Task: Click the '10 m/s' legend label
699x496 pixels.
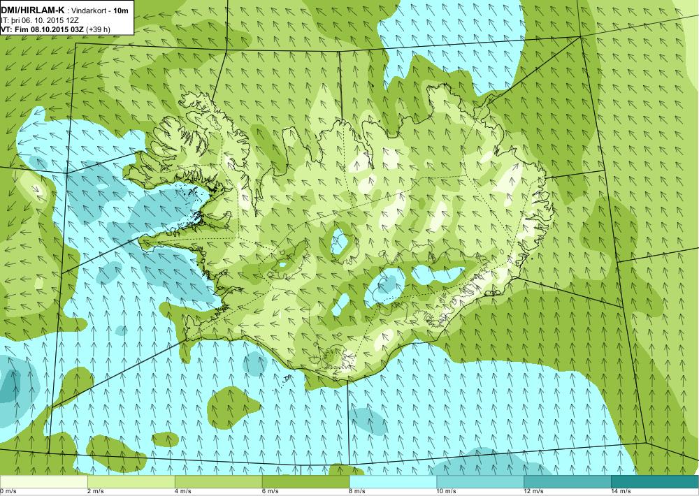Action: pyautogui.click(x=447, y=491)
